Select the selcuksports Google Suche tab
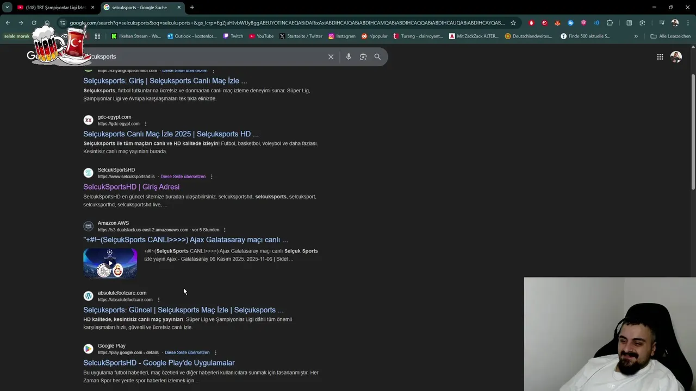Viewport: 696px width, 391px height. [x=142, y=7]
